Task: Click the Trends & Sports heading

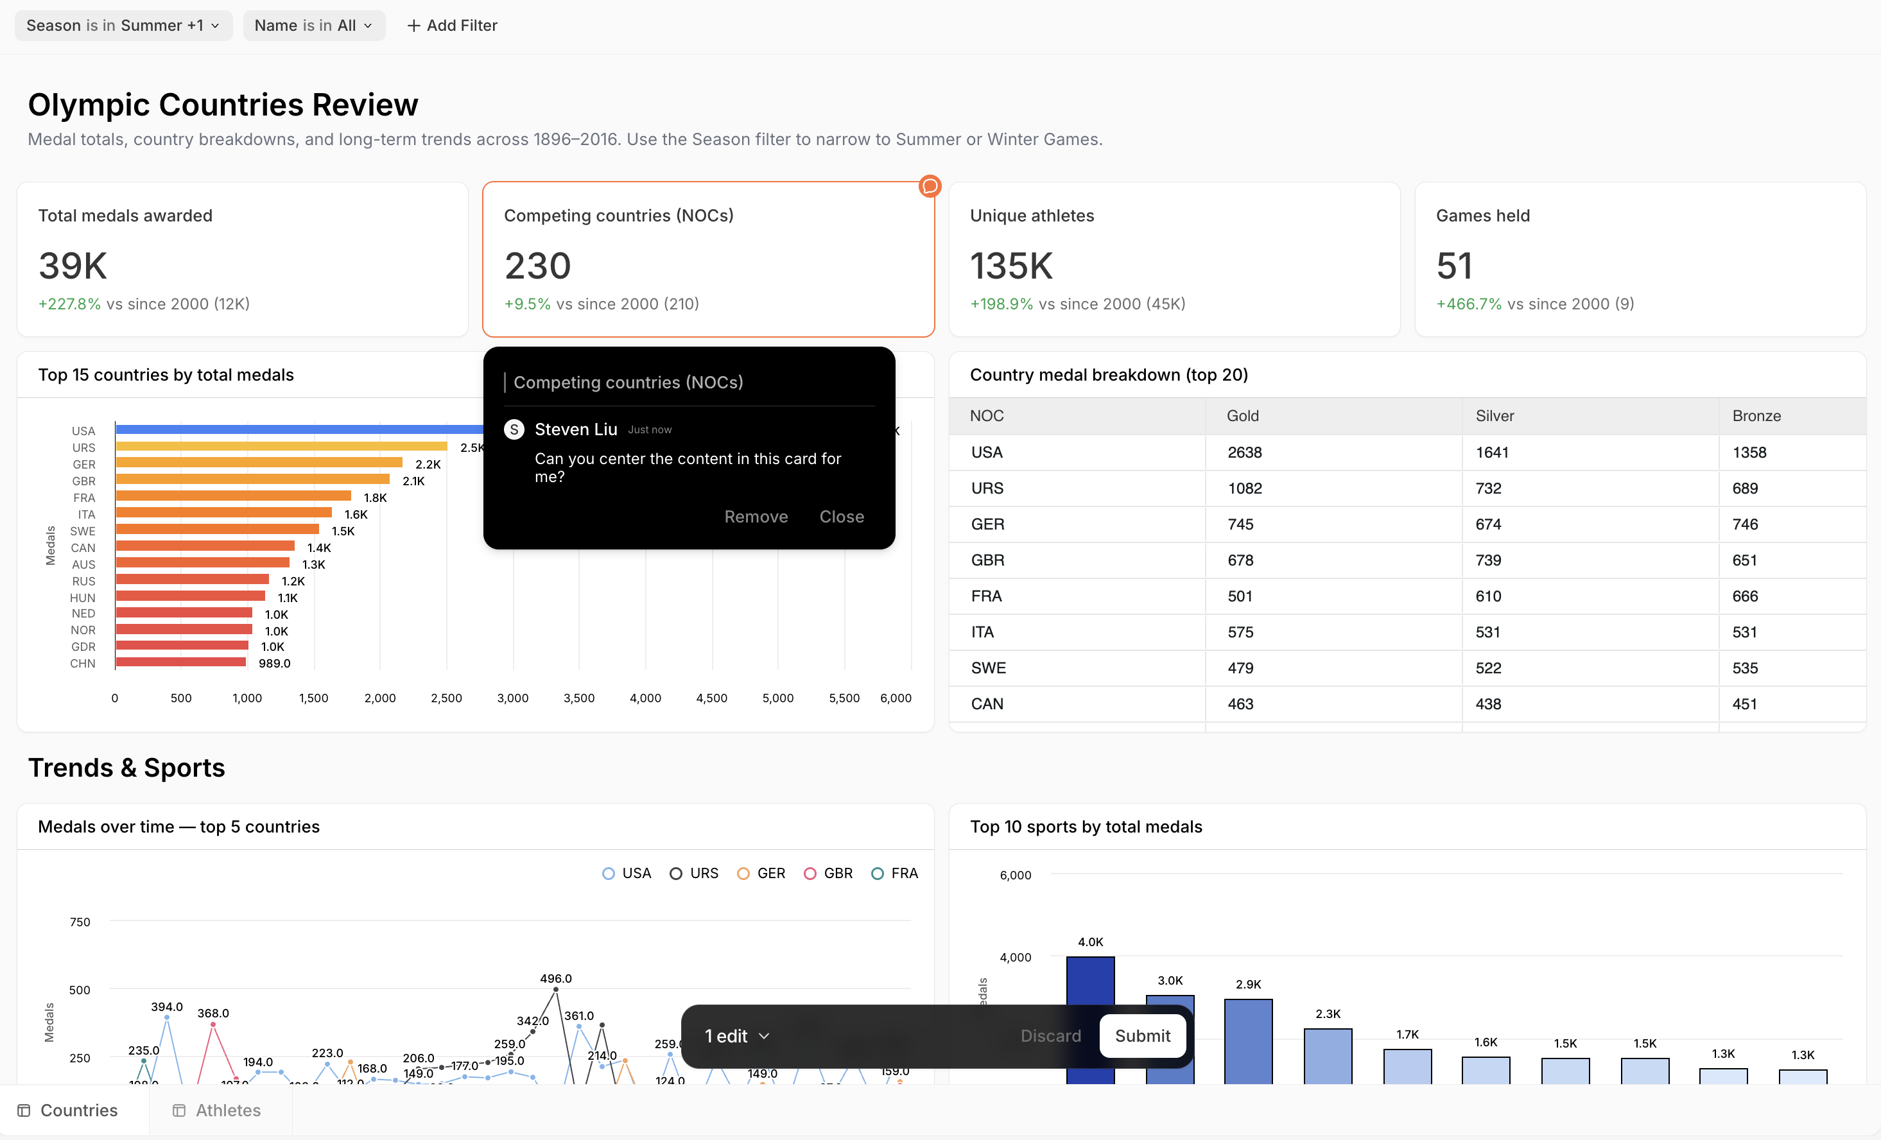Action: (x=126, y=768)
